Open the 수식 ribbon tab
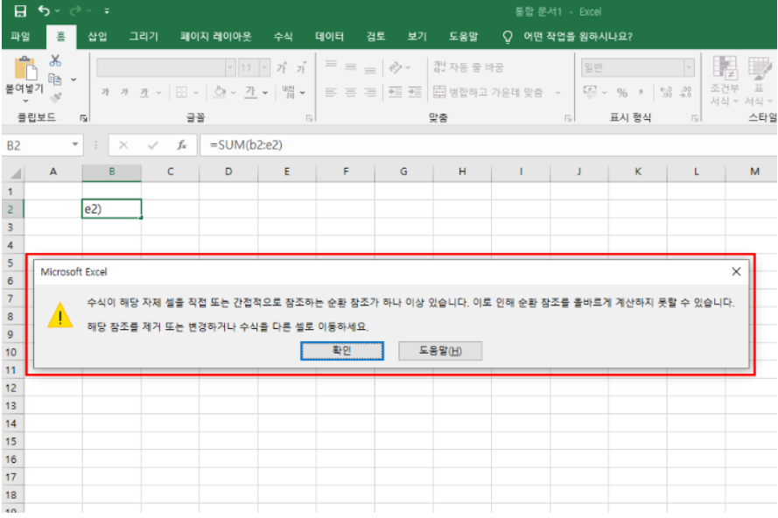The height and width of the screenshot is (518, 778). [x=283, y=36]
